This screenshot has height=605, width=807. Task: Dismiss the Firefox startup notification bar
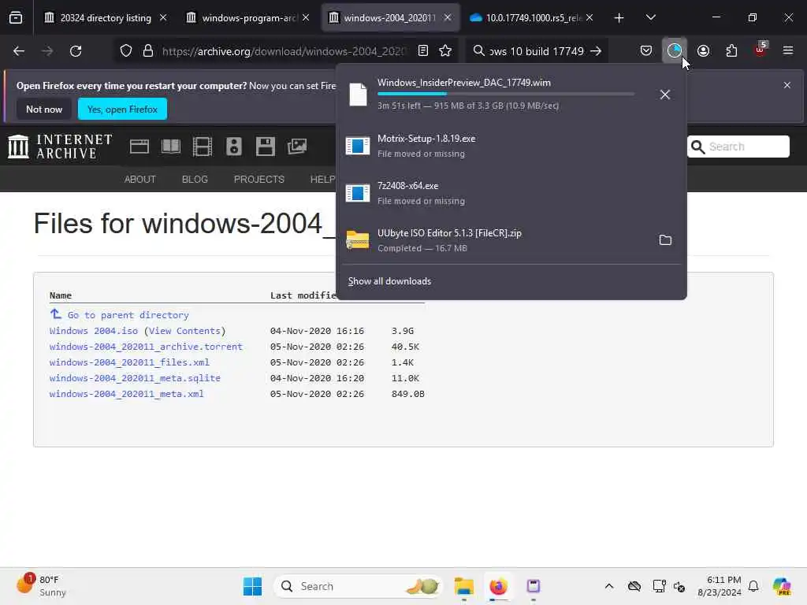coord(787,85)
